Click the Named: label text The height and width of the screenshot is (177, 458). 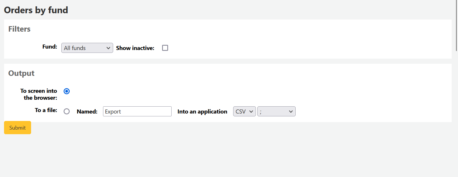tap(87, 111)
